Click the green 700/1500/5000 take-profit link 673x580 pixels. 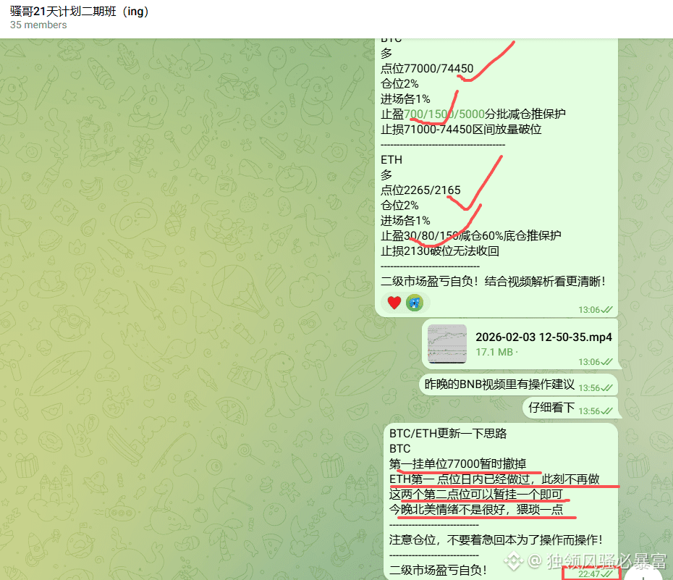[444, 114]
